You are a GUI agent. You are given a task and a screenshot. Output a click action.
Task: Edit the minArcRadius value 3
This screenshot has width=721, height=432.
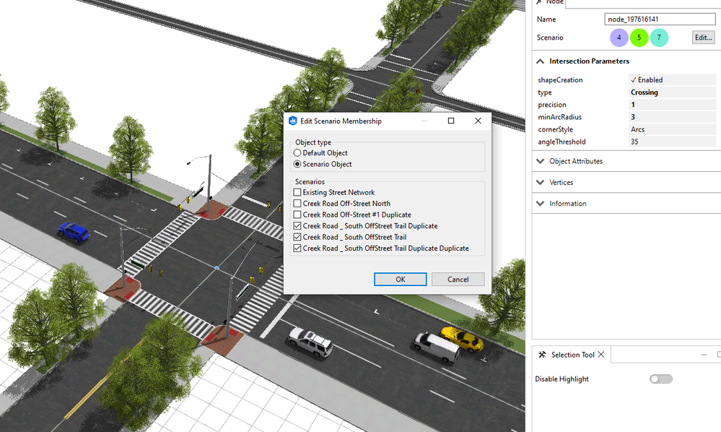pos(672,117)
